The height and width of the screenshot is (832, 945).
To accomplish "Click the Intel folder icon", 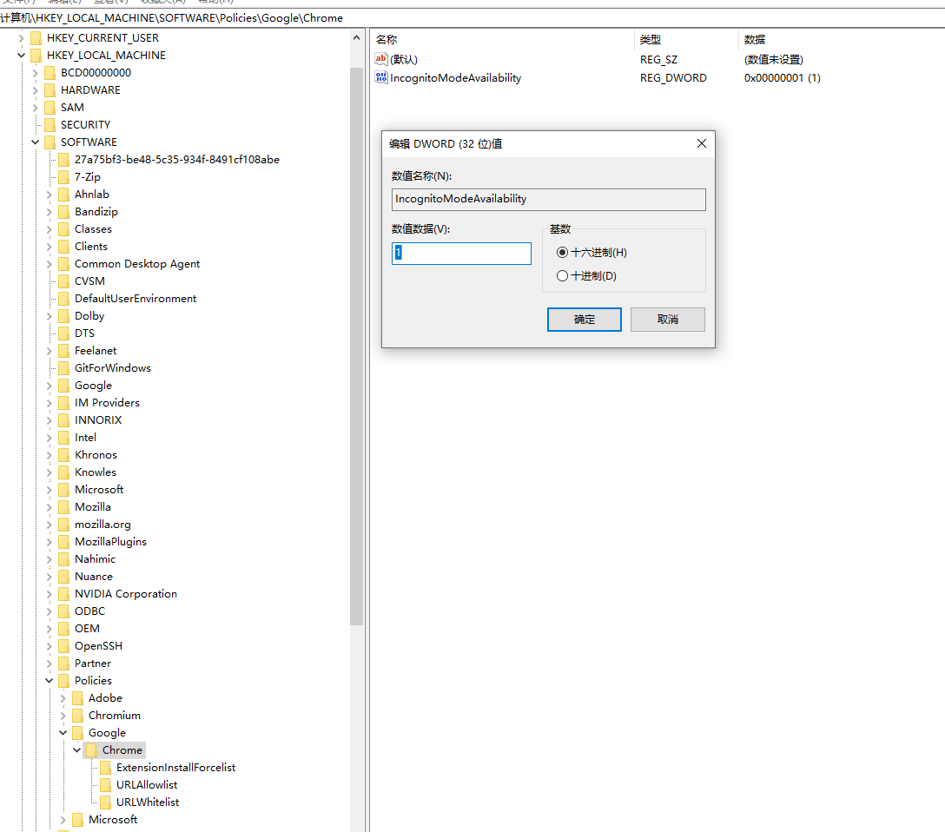I will pyautogui.click(x=64, y=438).
